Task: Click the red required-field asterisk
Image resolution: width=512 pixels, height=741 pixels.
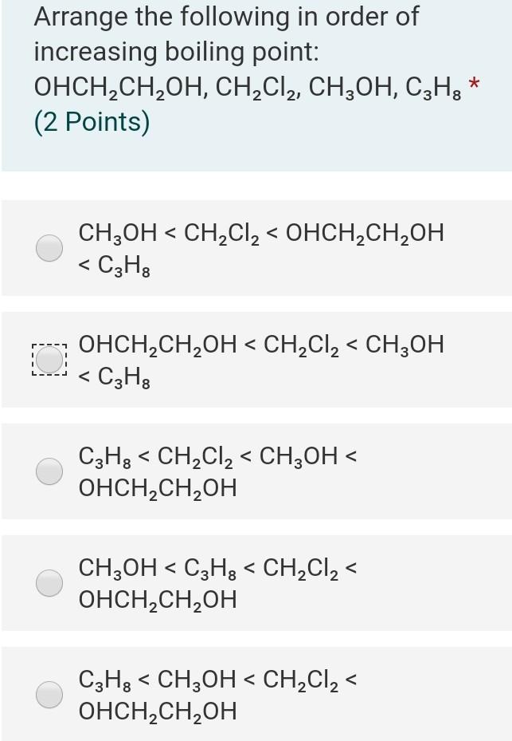Action: (x=475, y=82)
